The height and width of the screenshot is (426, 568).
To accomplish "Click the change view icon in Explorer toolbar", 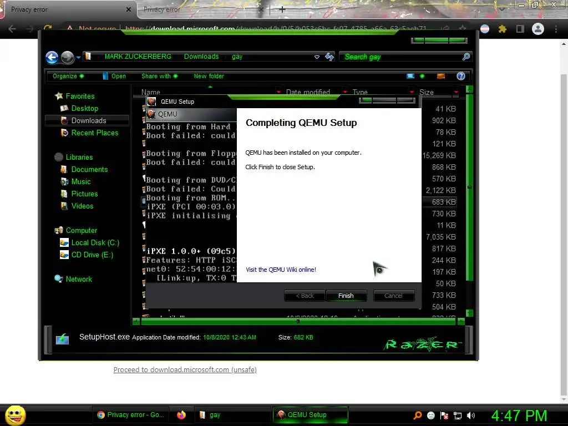I will pos(410,76).
